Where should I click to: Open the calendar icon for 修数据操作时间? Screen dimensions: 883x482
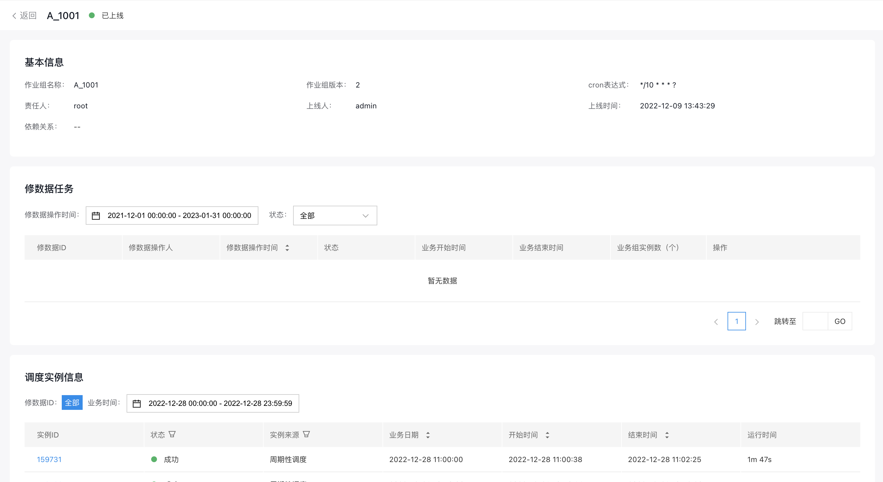click(x=96, y=216)
